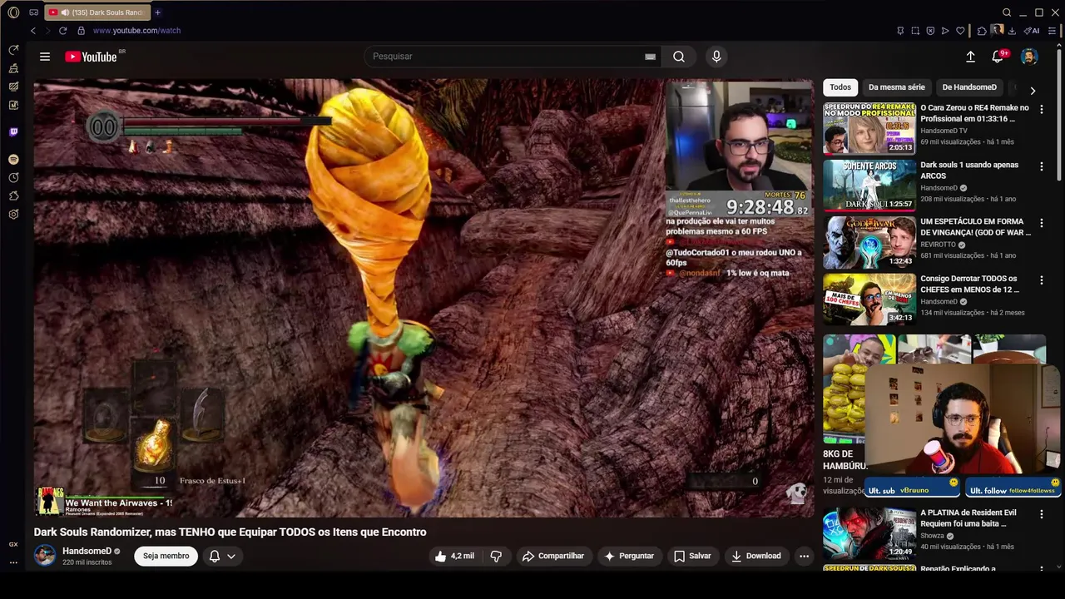Start voice search with the microphone icon
1065x599 pixels.
(716, 57)
